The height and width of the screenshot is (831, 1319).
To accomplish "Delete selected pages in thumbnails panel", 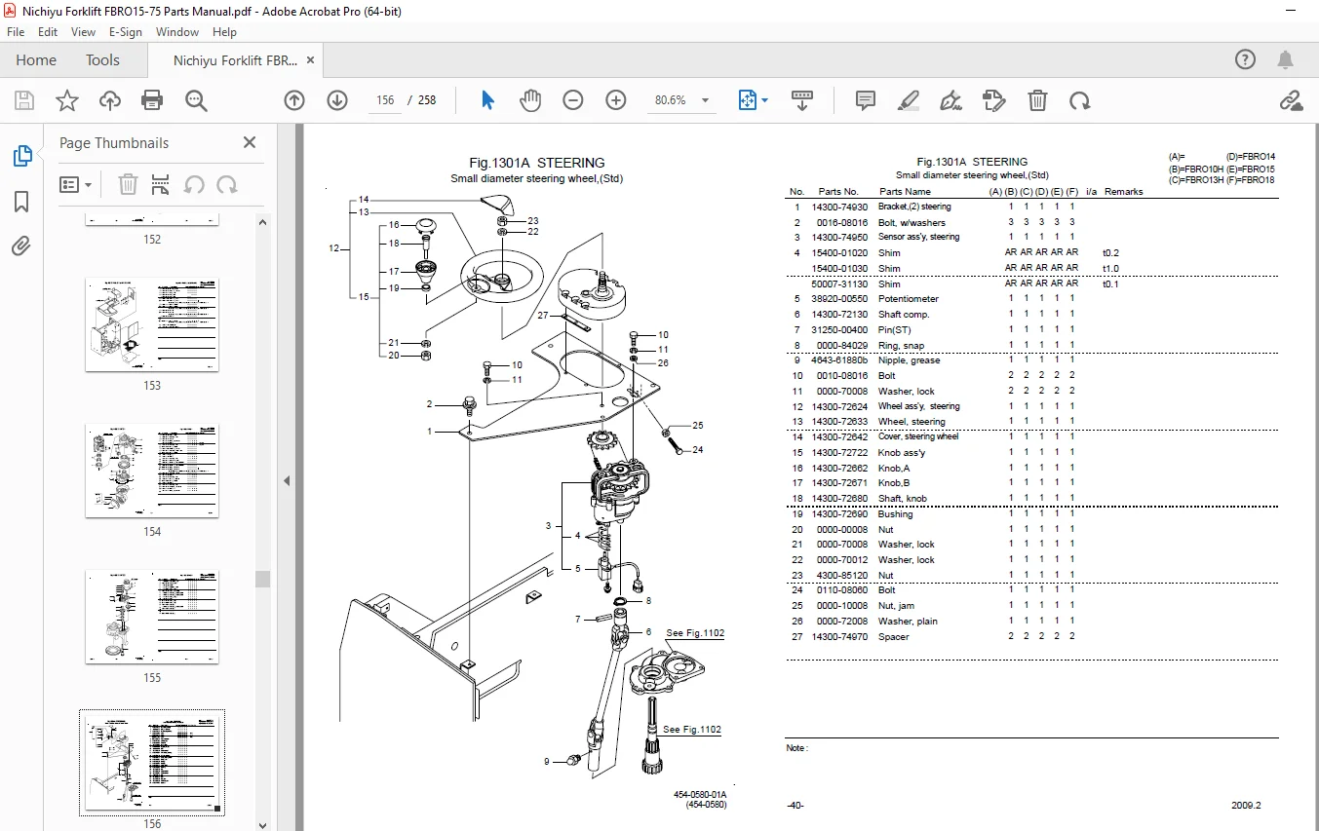I will (128, 184).
